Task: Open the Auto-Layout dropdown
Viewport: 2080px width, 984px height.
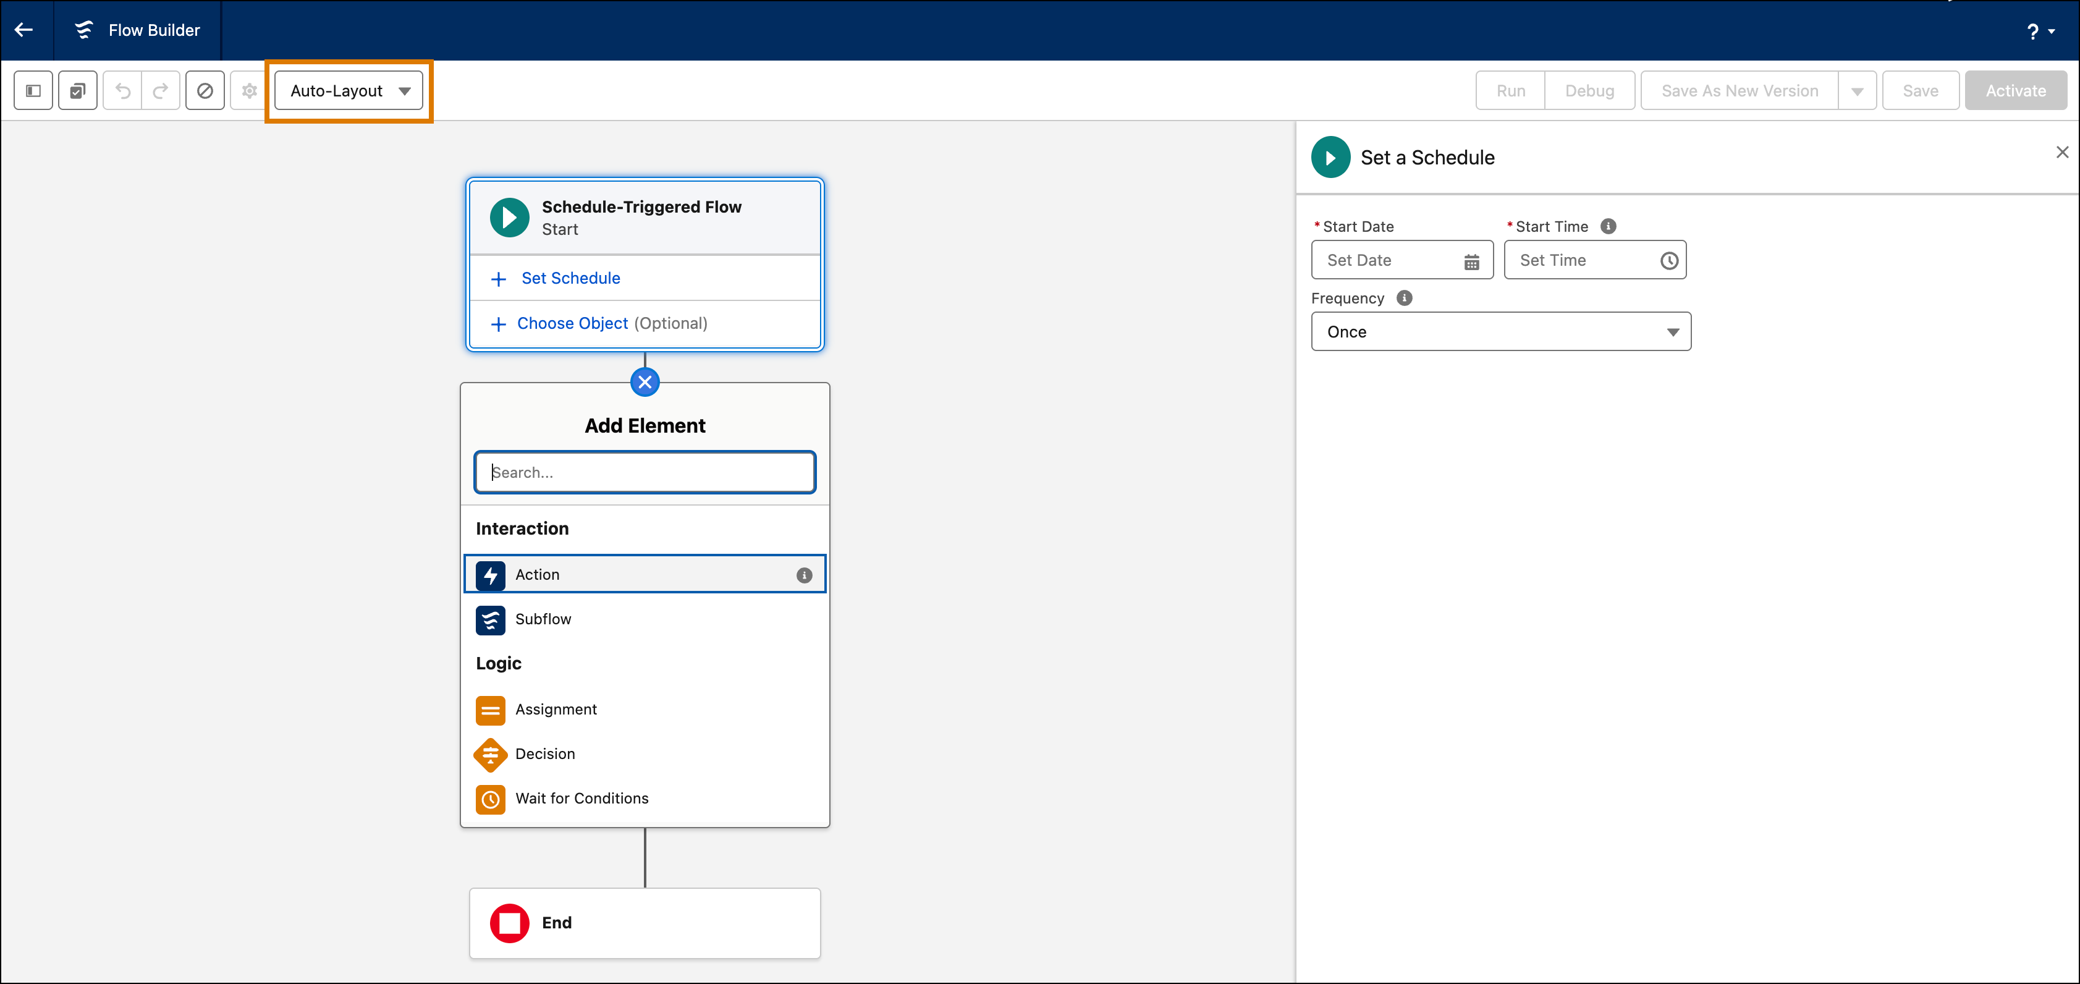Action: tap(349, 90)
